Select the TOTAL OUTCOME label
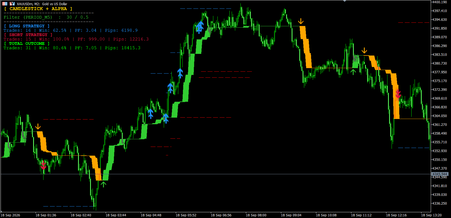The width and height of the screenshot is (451, 218). [x=27, y=43]
